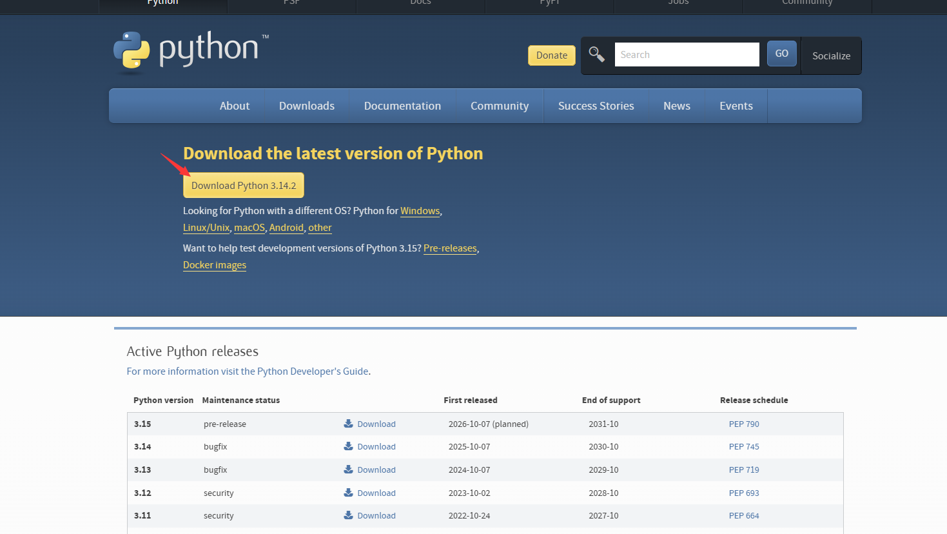Click download arrow icon in 3.11 row
This screenshot has height=534, width=947.
click(348, 515)
